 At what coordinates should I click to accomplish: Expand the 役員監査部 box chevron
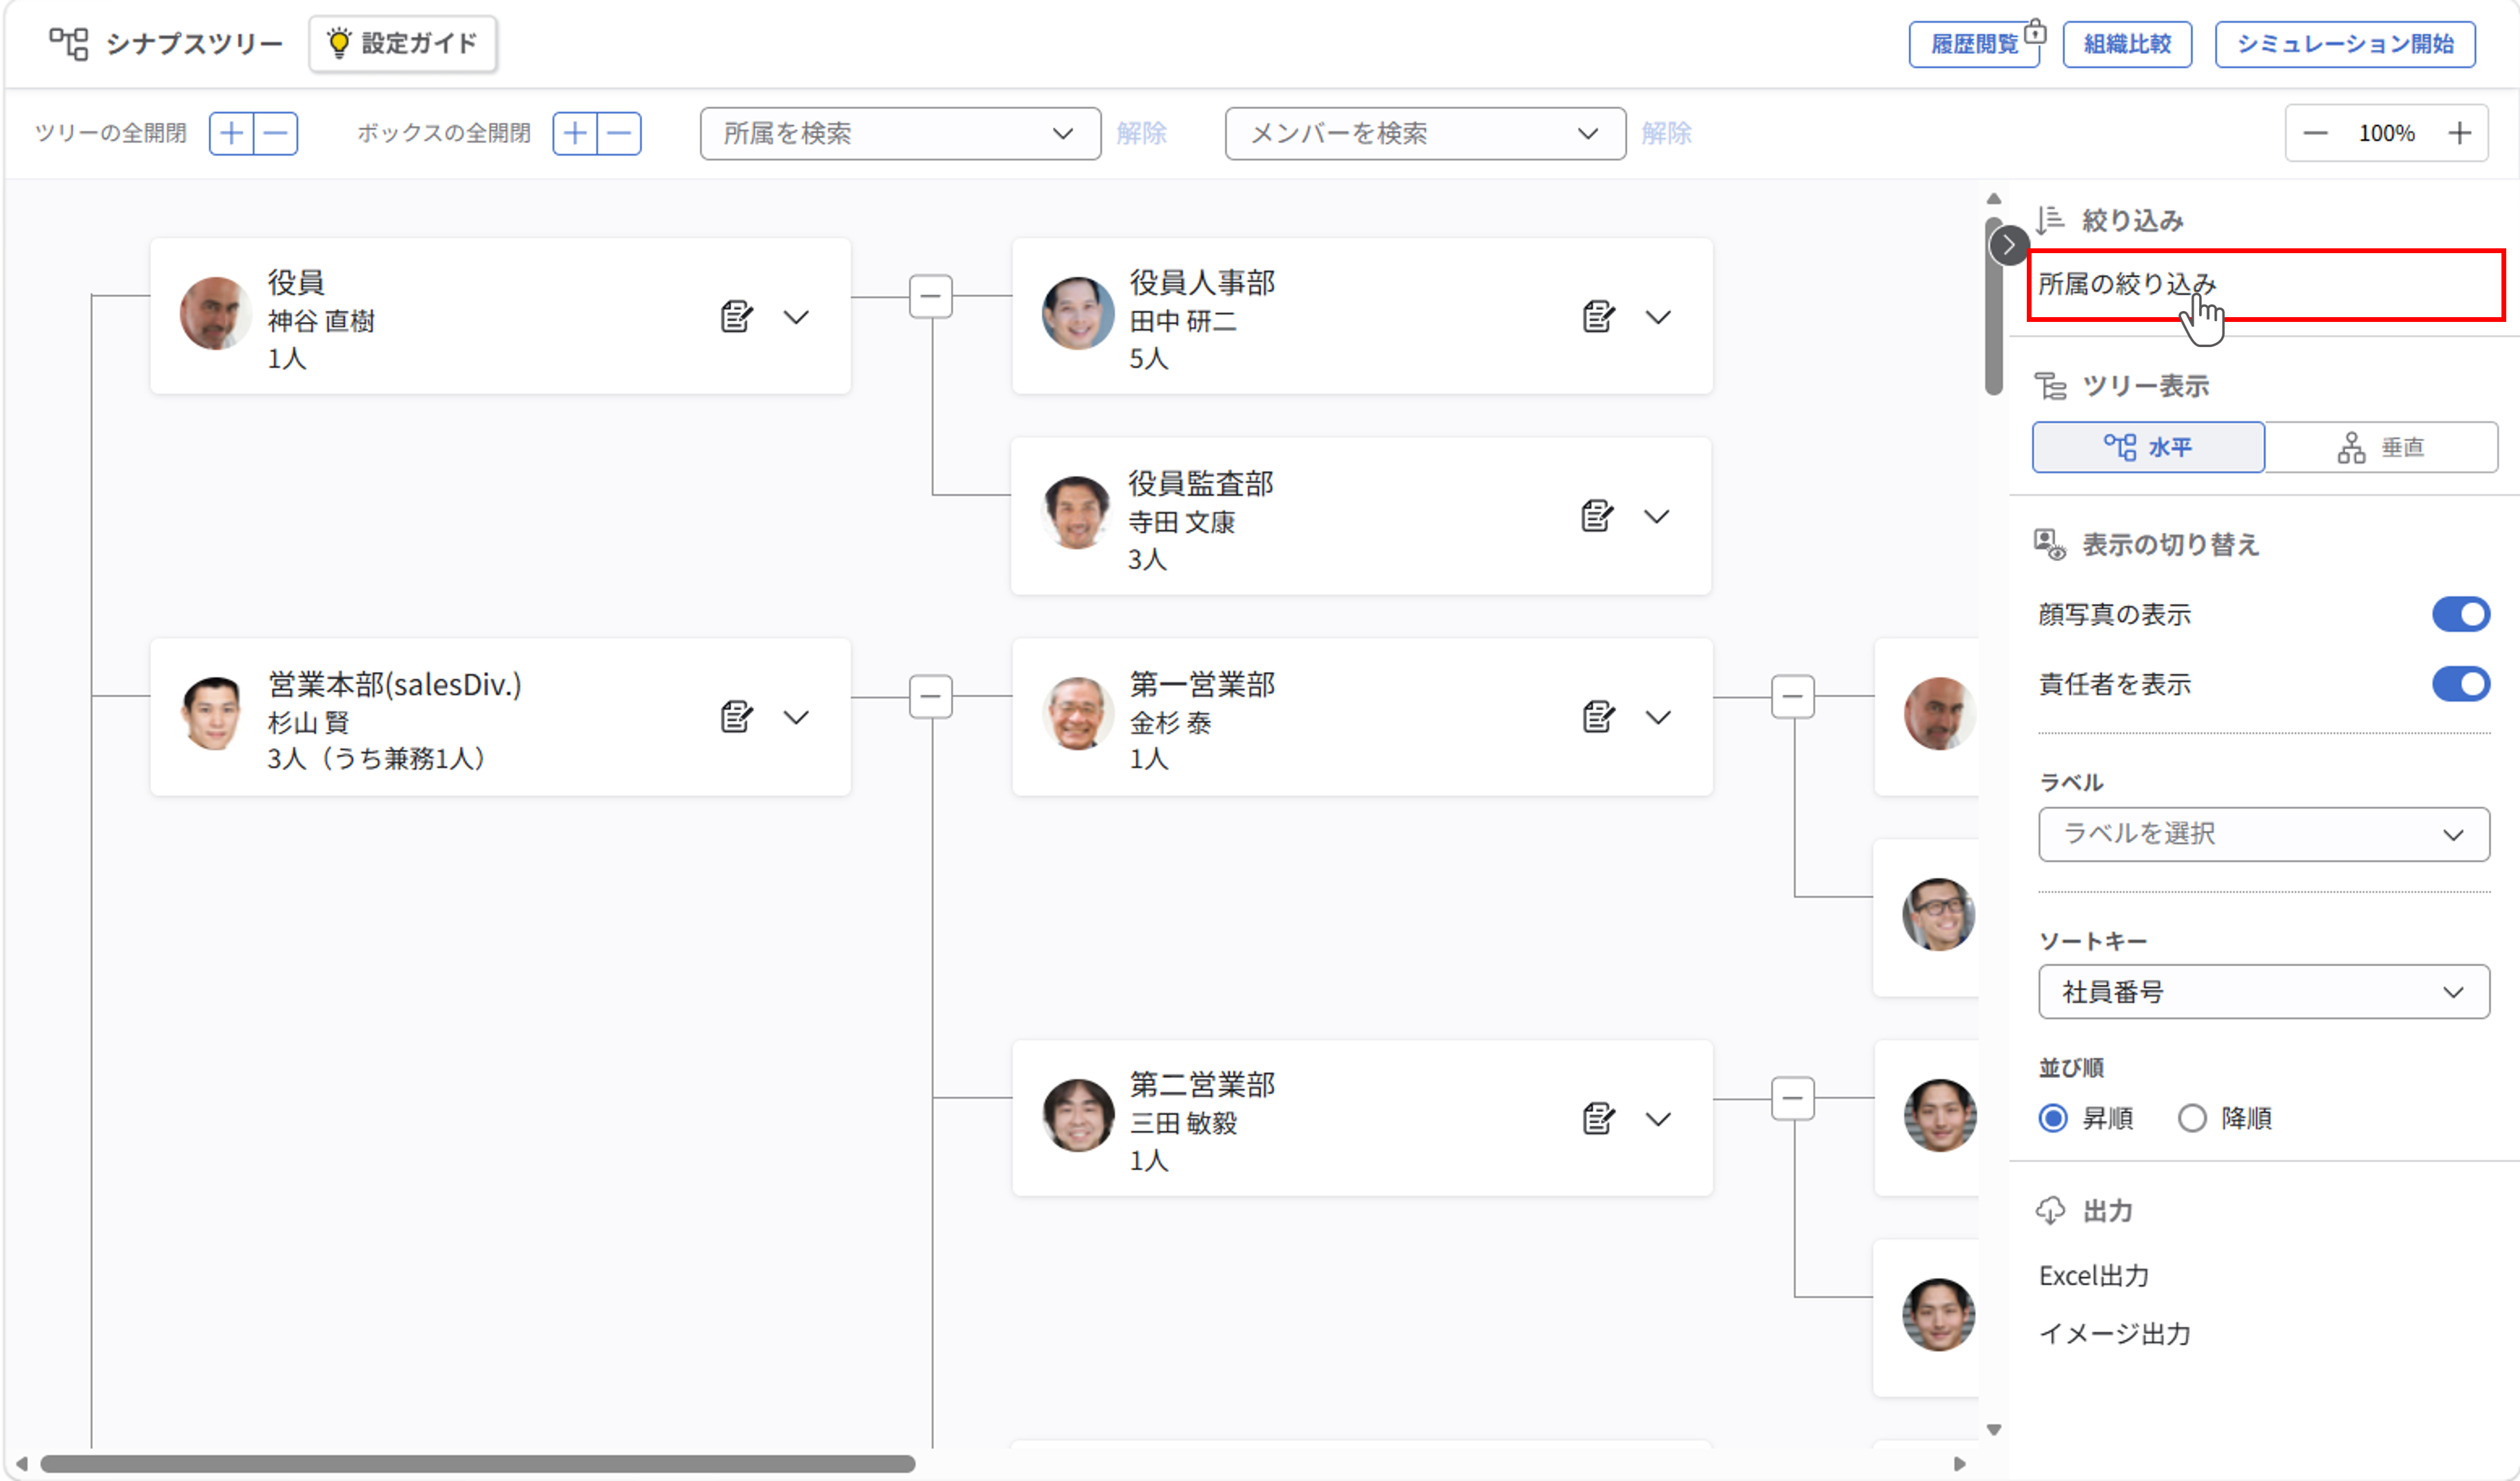pos(1657,516)
